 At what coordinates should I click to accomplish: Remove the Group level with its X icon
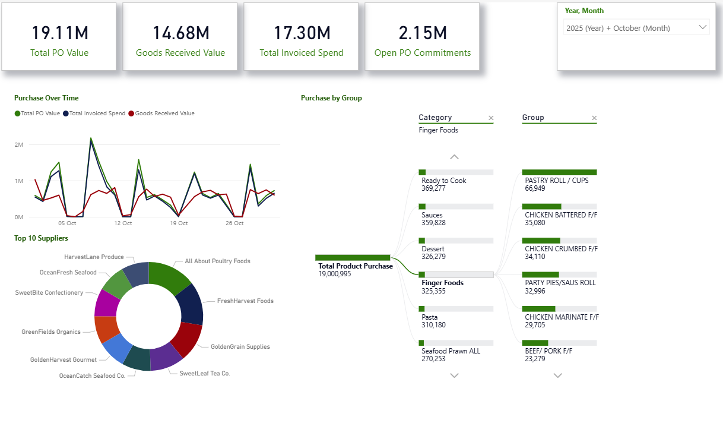[594, 118]
